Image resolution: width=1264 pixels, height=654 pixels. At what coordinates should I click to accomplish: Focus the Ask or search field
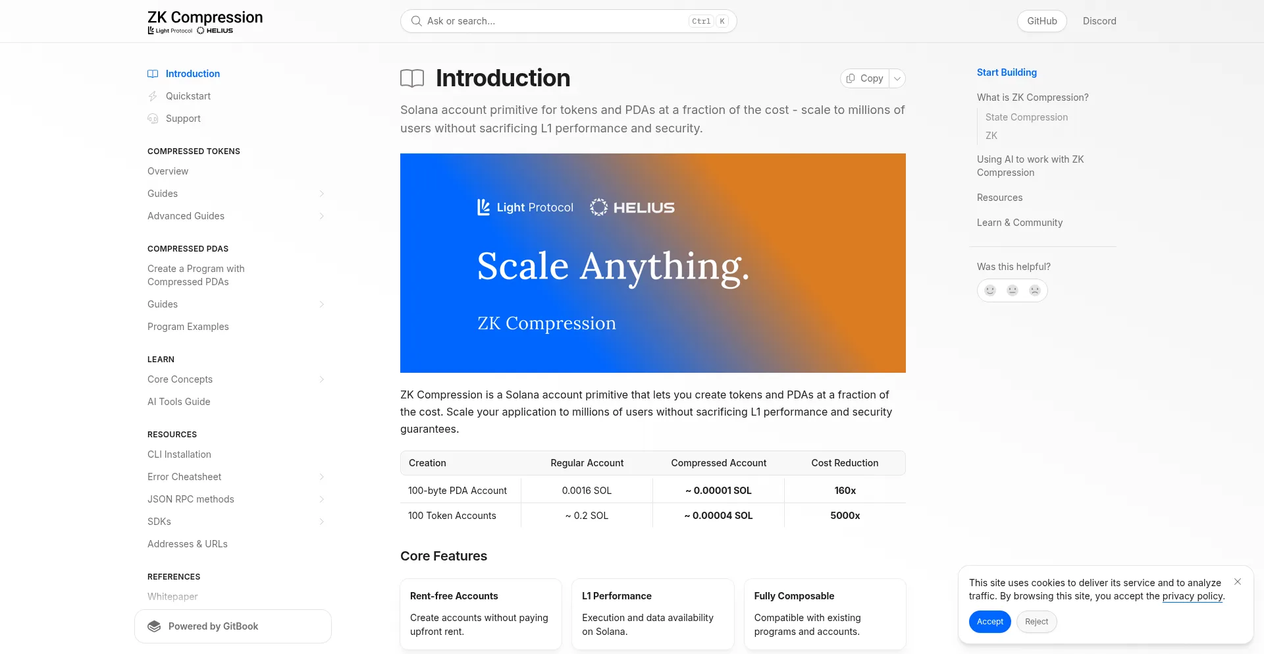pyautogui.click(x=553, y=21)
